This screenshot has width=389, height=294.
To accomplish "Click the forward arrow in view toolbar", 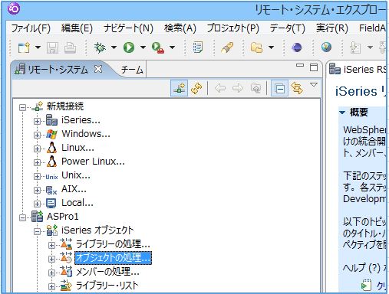I will [238, 88].
